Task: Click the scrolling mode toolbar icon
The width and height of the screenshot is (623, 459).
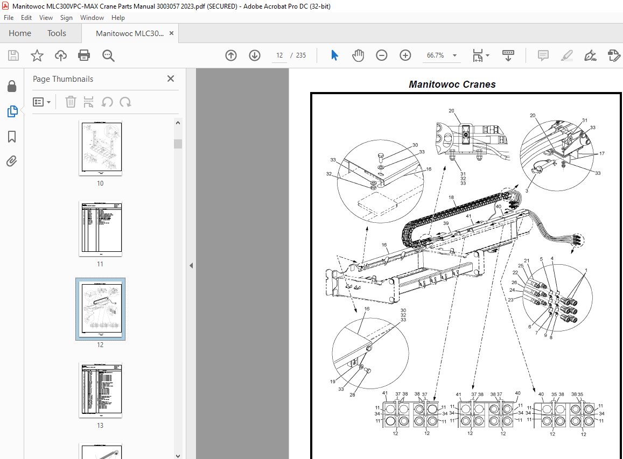Action: click(508, 55)
